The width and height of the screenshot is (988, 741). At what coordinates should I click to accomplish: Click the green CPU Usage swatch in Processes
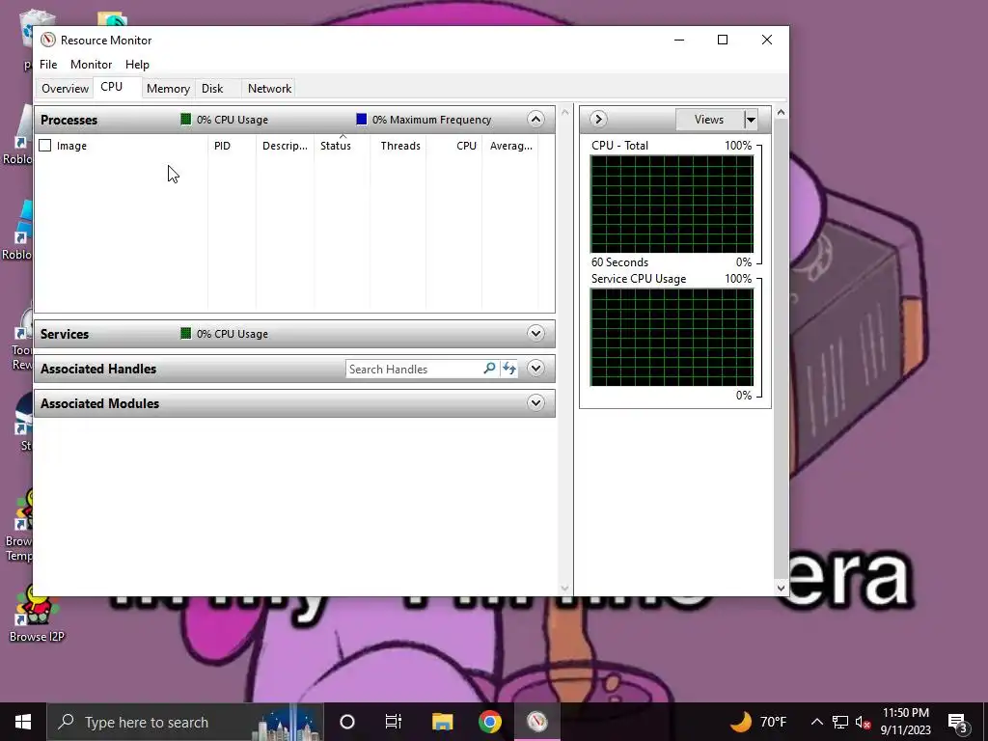[186, 119]
